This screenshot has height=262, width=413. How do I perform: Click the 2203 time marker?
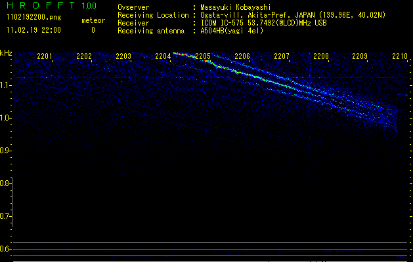[x=123, y=56]
